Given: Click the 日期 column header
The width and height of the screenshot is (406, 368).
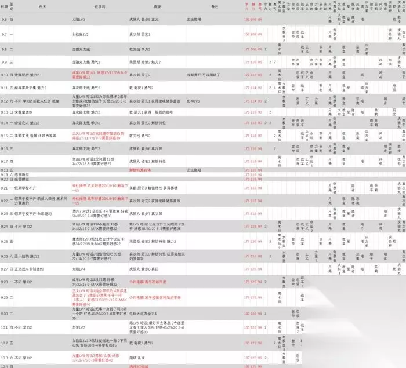Looking at the screenshot, I should click(x=4, y=6).
